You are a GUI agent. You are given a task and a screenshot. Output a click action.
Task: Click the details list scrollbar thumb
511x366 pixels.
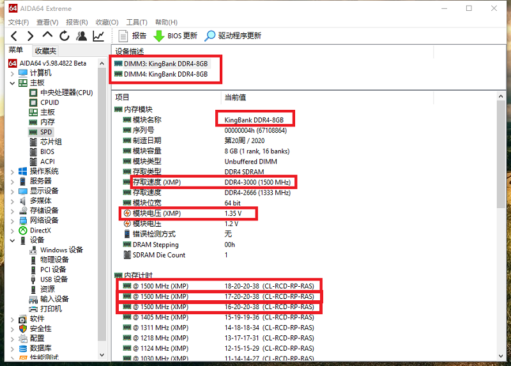tap(501, 154)
